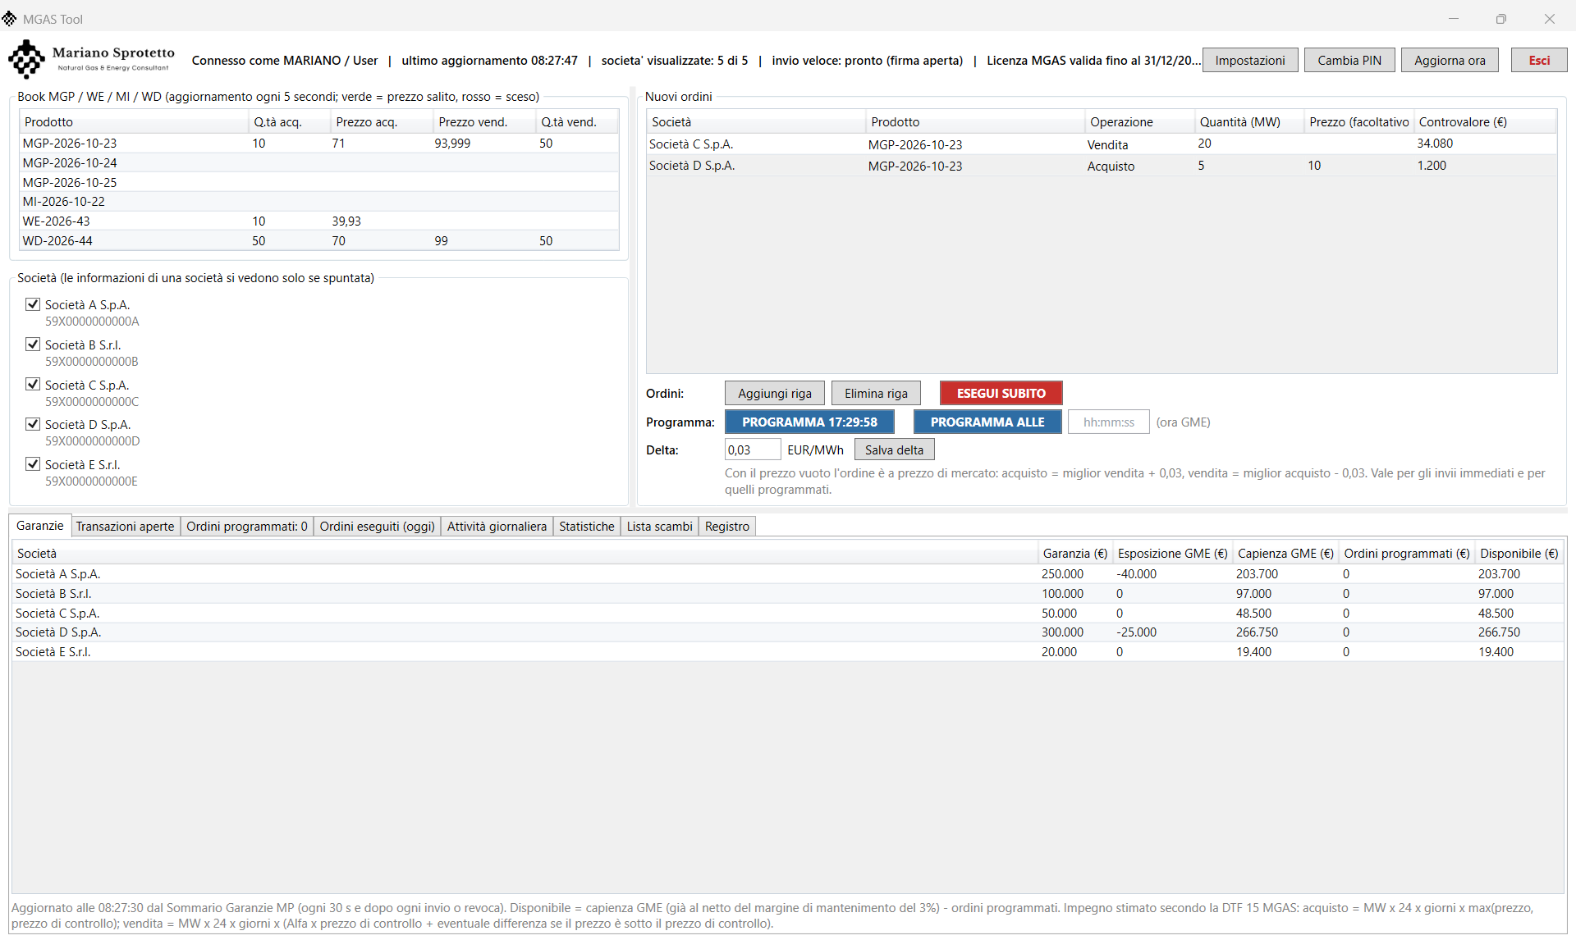
Task: Switch to the Registro tab
Action: point(726,527)
